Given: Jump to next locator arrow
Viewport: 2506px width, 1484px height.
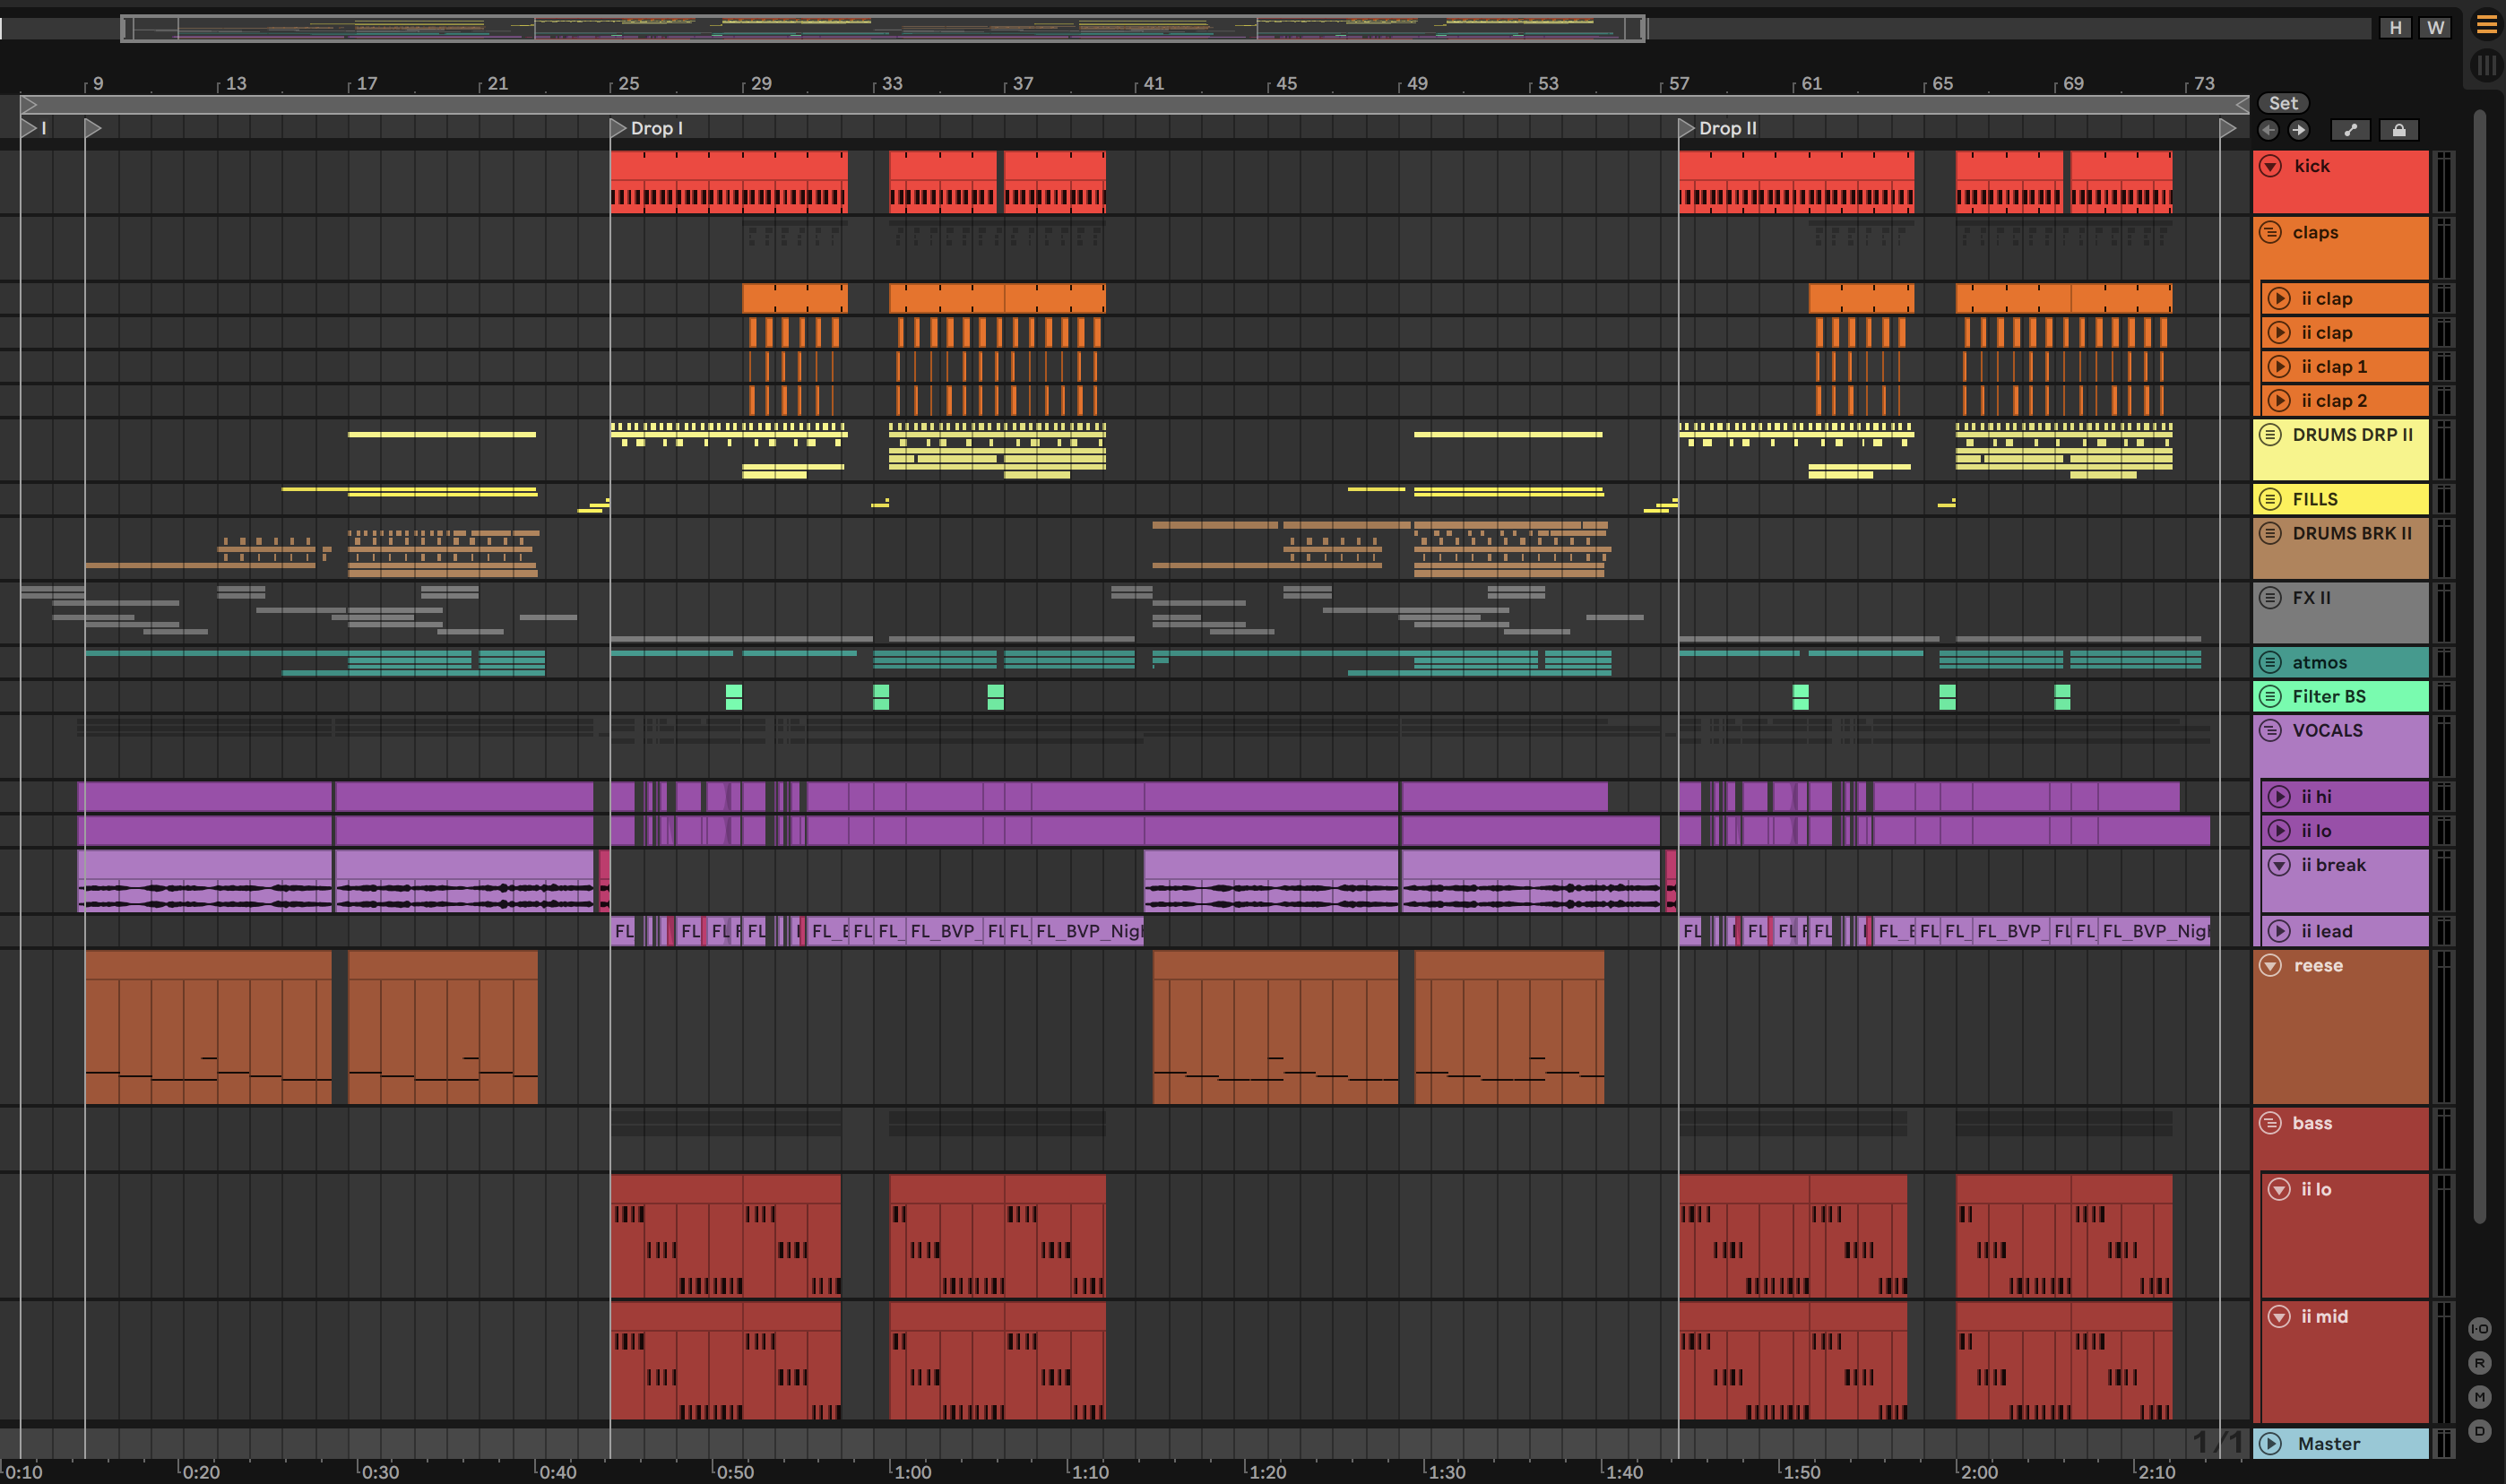Looking at the screenshot, I should [x=2299, y=130].
